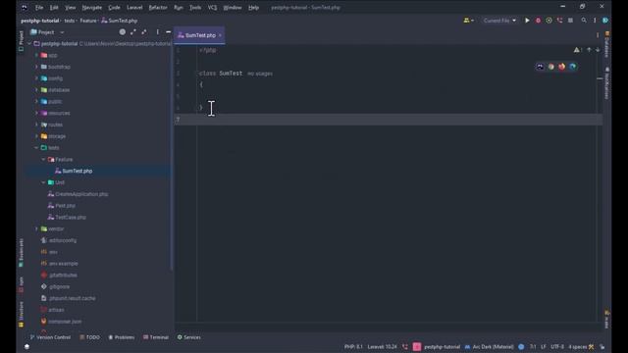This screenshot has height=353, width=628.
Task: Open file in Chrome browser icon
Action: [x=551, y=67]
